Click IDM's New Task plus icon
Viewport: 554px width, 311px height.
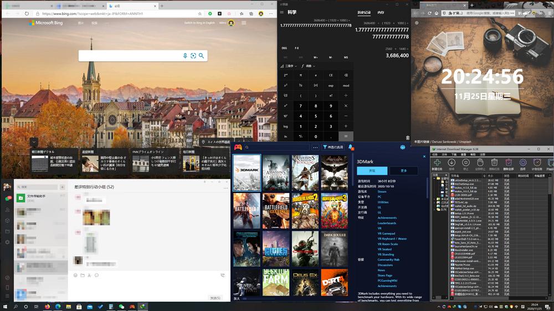pos(438,163)
